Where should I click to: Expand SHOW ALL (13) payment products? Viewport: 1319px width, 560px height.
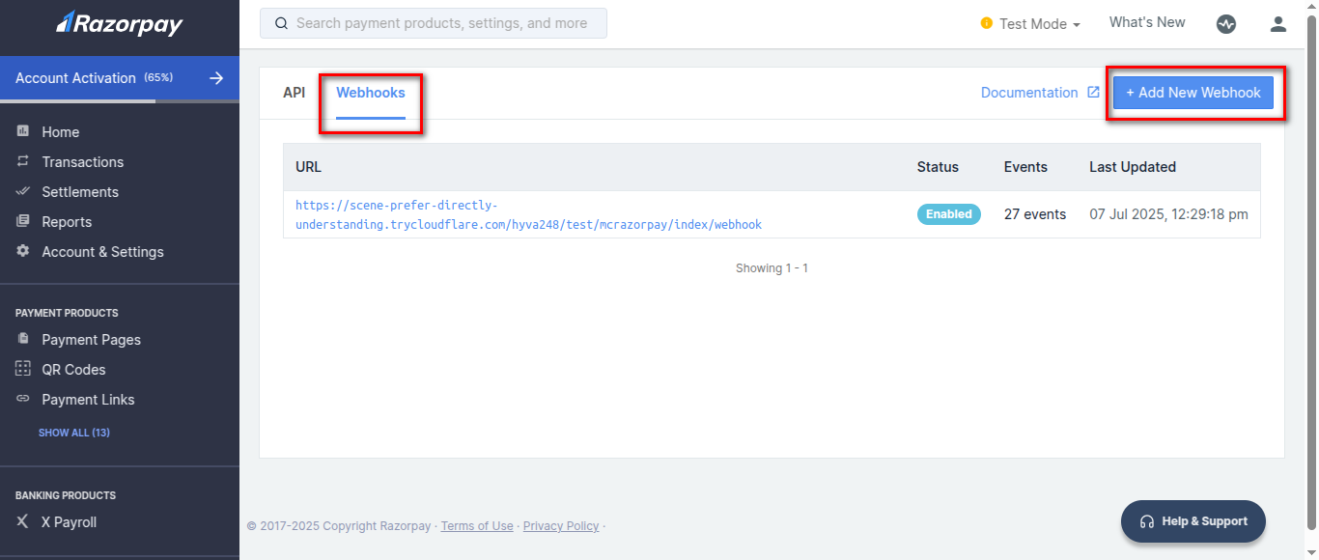click(x=74, y=433)
